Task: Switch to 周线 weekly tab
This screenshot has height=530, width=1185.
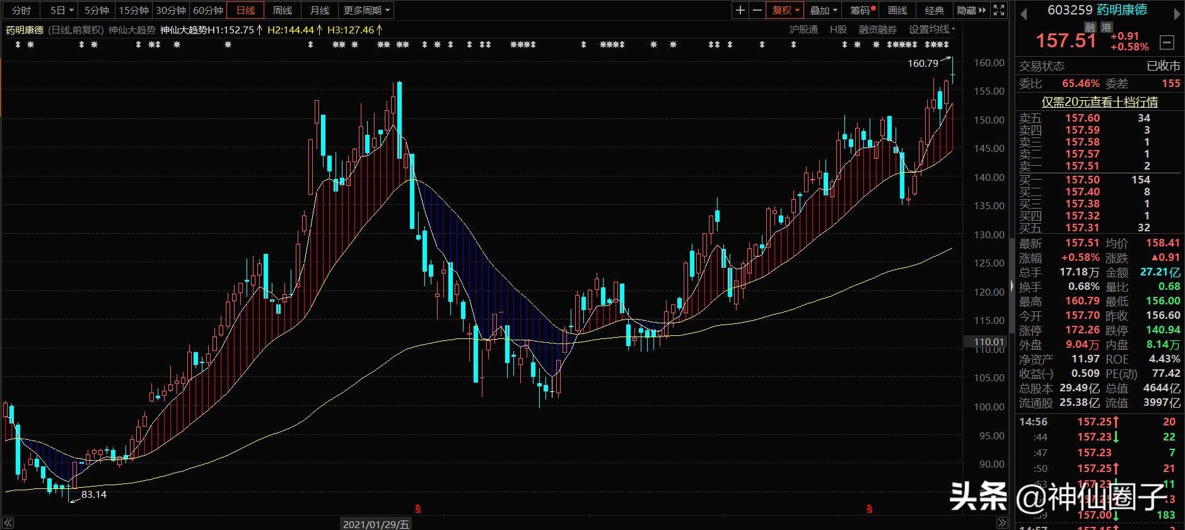Action: pos(283,10)
